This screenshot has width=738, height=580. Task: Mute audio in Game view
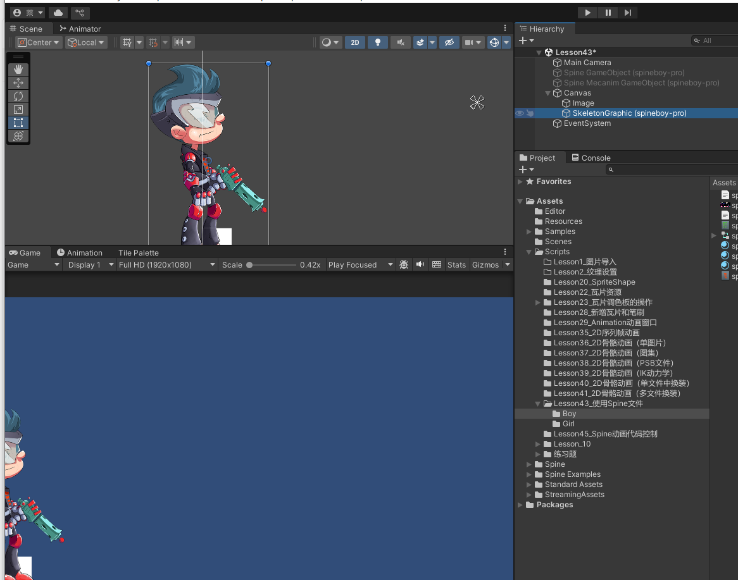420,265
